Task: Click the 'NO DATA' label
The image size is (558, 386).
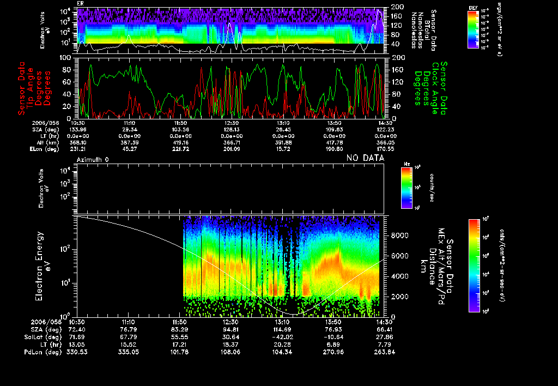Action: click(x=366, y=158)
